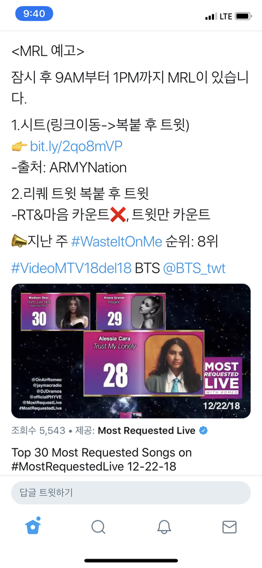
Task: Open the Search magnifier tab
Action: [x=98, y=526]
